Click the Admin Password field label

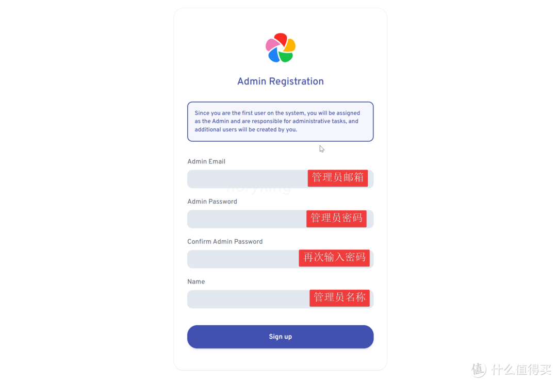tap(212, 202)
